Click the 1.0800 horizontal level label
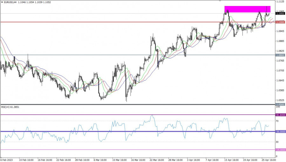This screenshot has width=286, height=162. coord(280,55)
